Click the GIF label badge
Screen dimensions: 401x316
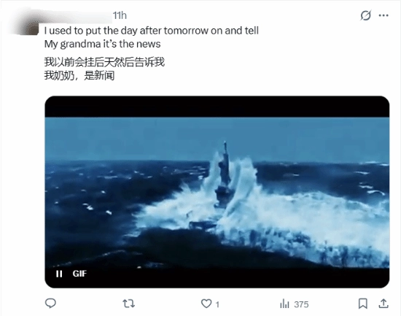tap(79, 274)
